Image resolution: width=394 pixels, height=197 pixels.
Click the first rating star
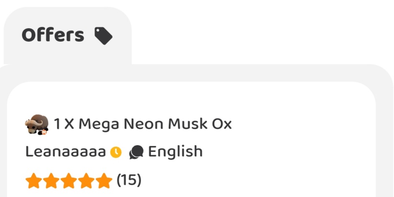[x=34, y=182]
